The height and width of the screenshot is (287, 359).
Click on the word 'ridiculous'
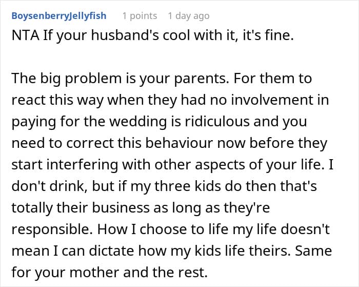point(217,122)
